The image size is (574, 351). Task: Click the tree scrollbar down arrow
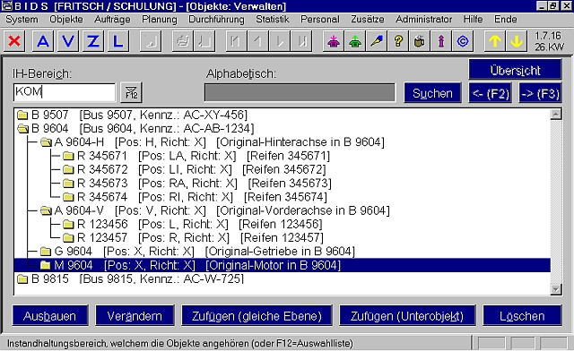pyautogui.click(x=556, y=289)
